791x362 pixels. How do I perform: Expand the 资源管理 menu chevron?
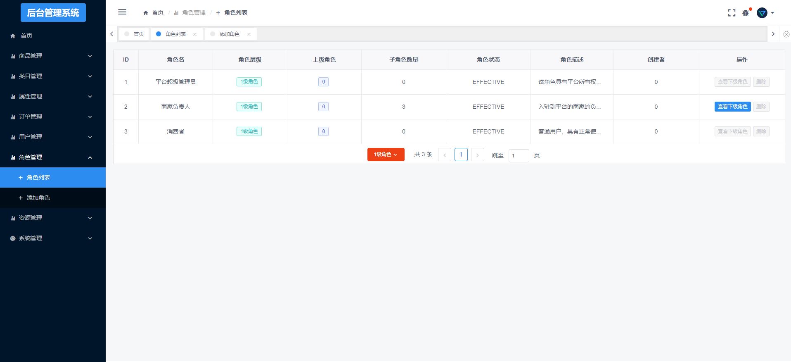tap(90, 218)
